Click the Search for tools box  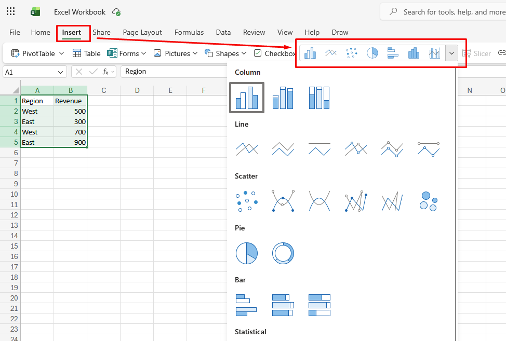[443, 12]
